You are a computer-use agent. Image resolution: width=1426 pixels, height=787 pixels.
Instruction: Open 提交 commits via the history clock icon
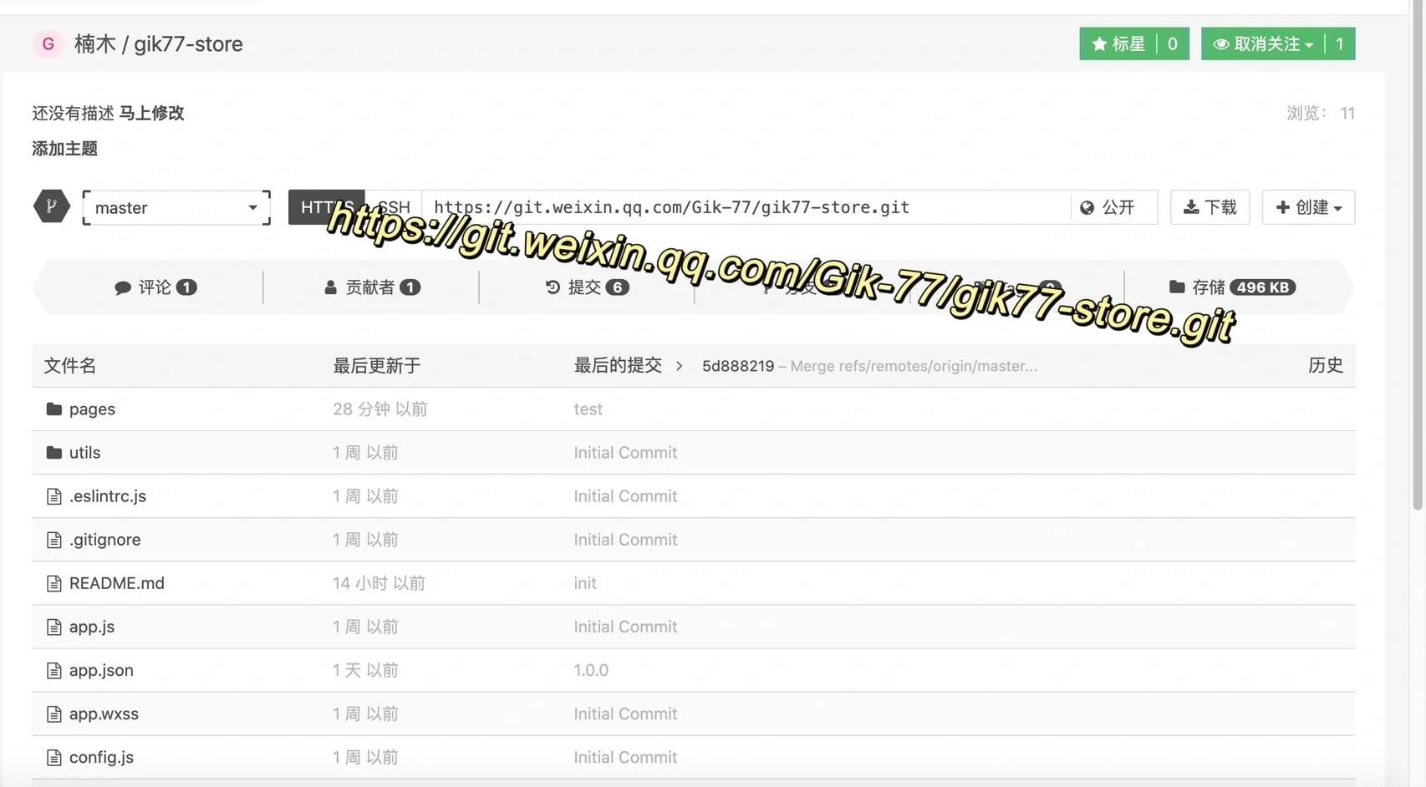click(x=552, y=287)
